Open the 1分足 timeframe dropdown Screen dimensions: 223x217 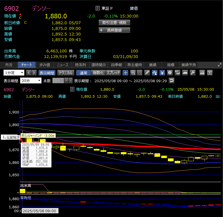tap(14, 73)
